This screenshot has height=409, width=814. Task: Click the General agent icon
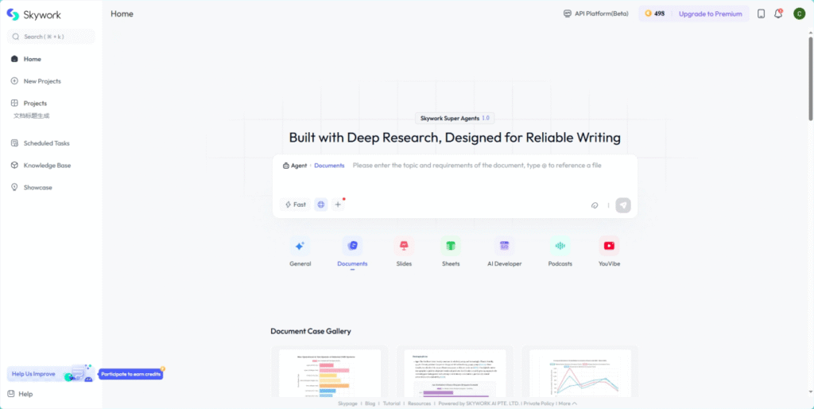pyautogui.click(x=300, y=246)
